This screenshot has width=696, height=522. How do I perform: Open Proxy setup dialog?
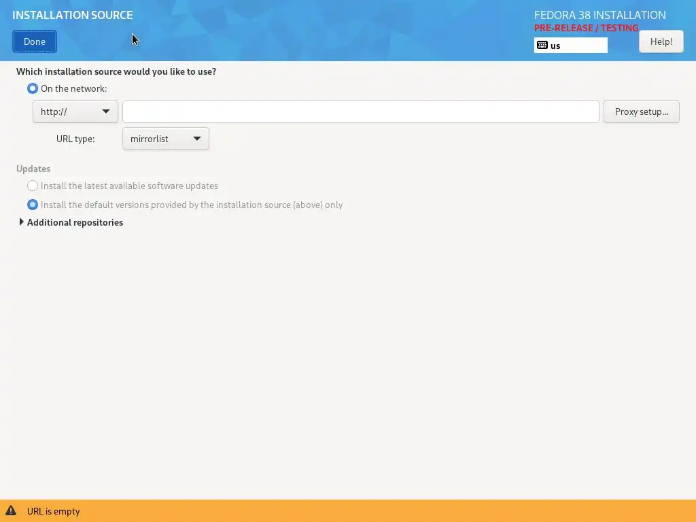642,111
